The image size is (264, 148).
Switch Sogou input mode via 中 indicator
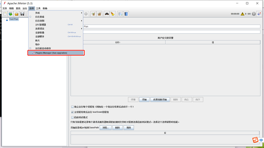[x=261, y=140]
